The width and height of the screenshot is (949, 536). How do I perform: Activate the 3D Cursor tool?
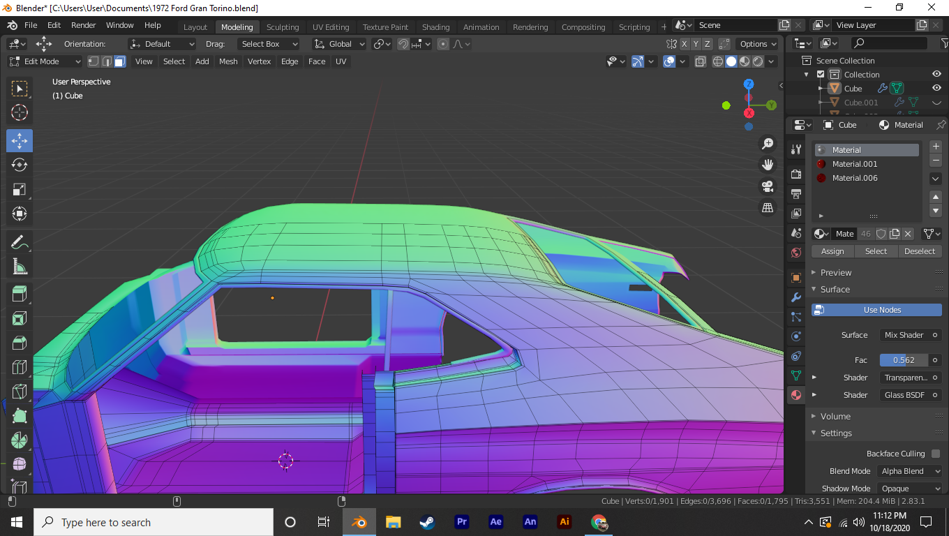click(20, 112)
